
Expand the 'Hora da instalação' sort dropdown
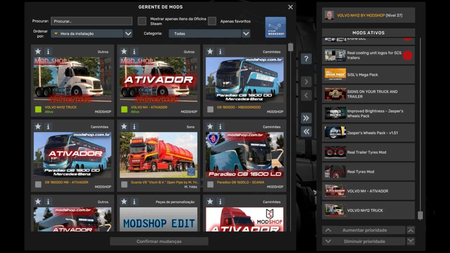[128, 34]
